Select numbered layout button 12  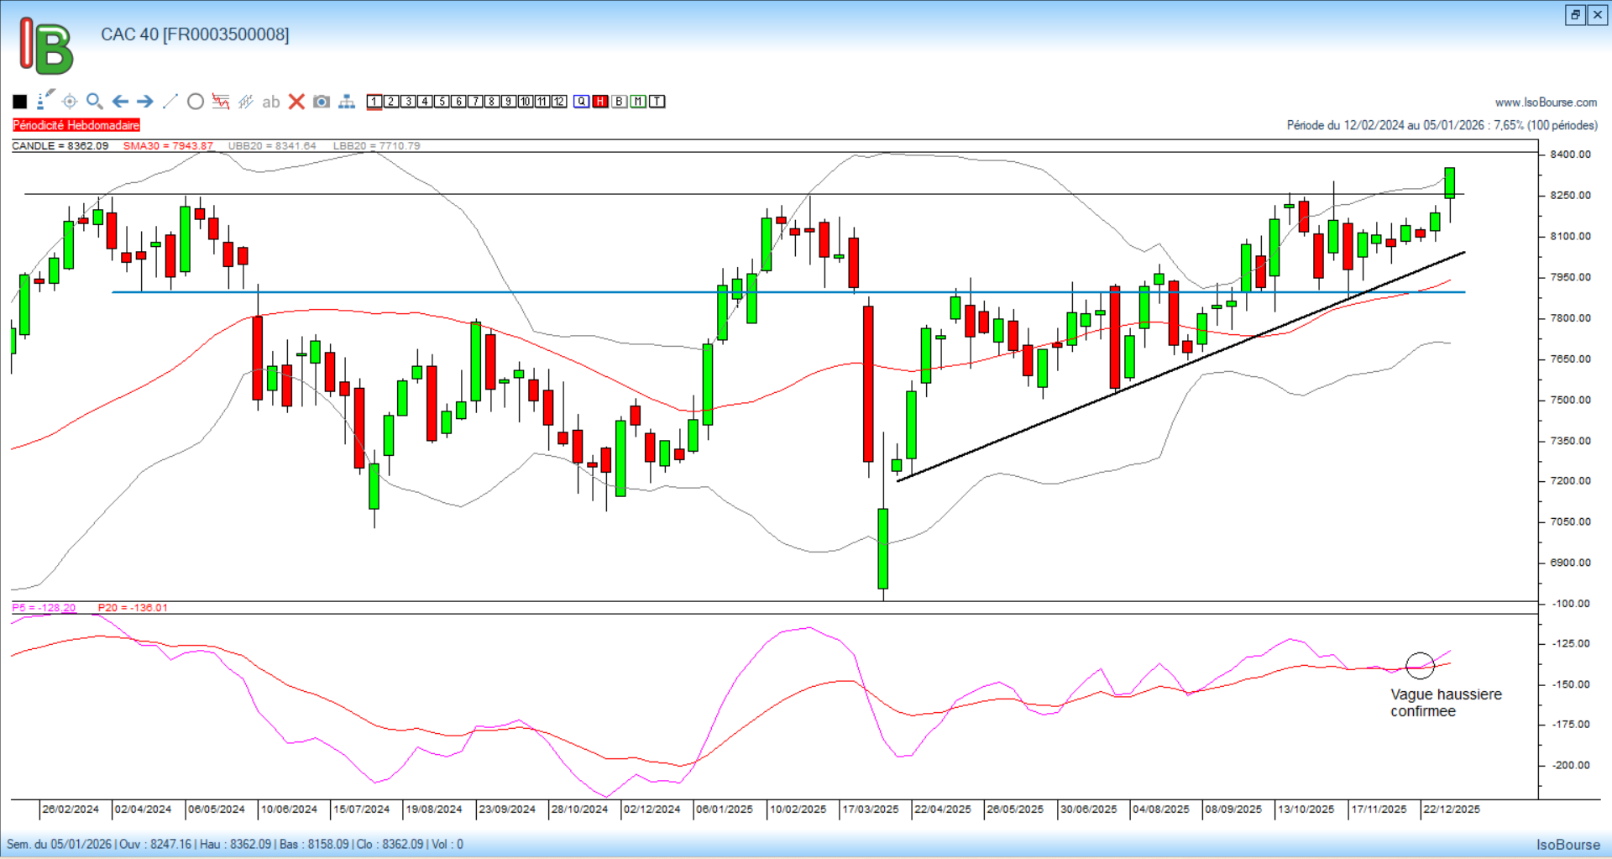point(559,102)
